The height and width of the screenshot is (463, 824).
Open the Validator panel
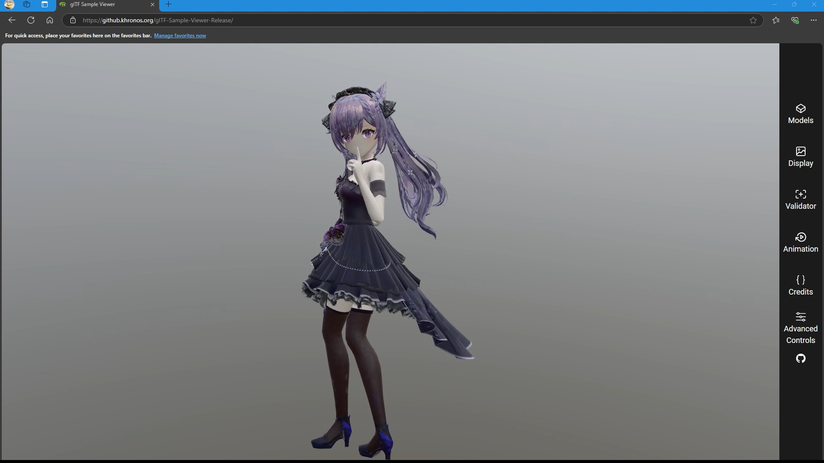click(800, 200)
